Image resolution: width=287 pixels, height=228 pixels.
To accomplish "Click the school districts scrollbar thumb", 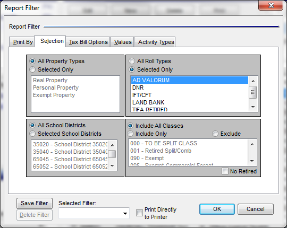I will 112,154.
